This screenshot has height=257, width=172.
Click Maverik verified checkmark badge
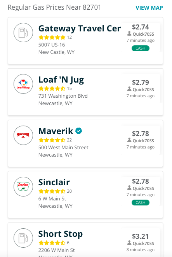pyautogui.click(x=78, y=131)
